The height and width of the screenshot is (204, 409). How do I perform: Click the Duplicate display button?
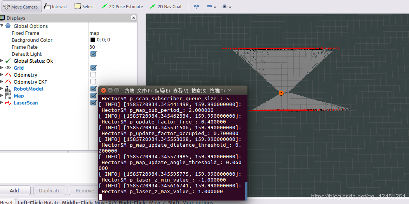(x=50, y=190)
